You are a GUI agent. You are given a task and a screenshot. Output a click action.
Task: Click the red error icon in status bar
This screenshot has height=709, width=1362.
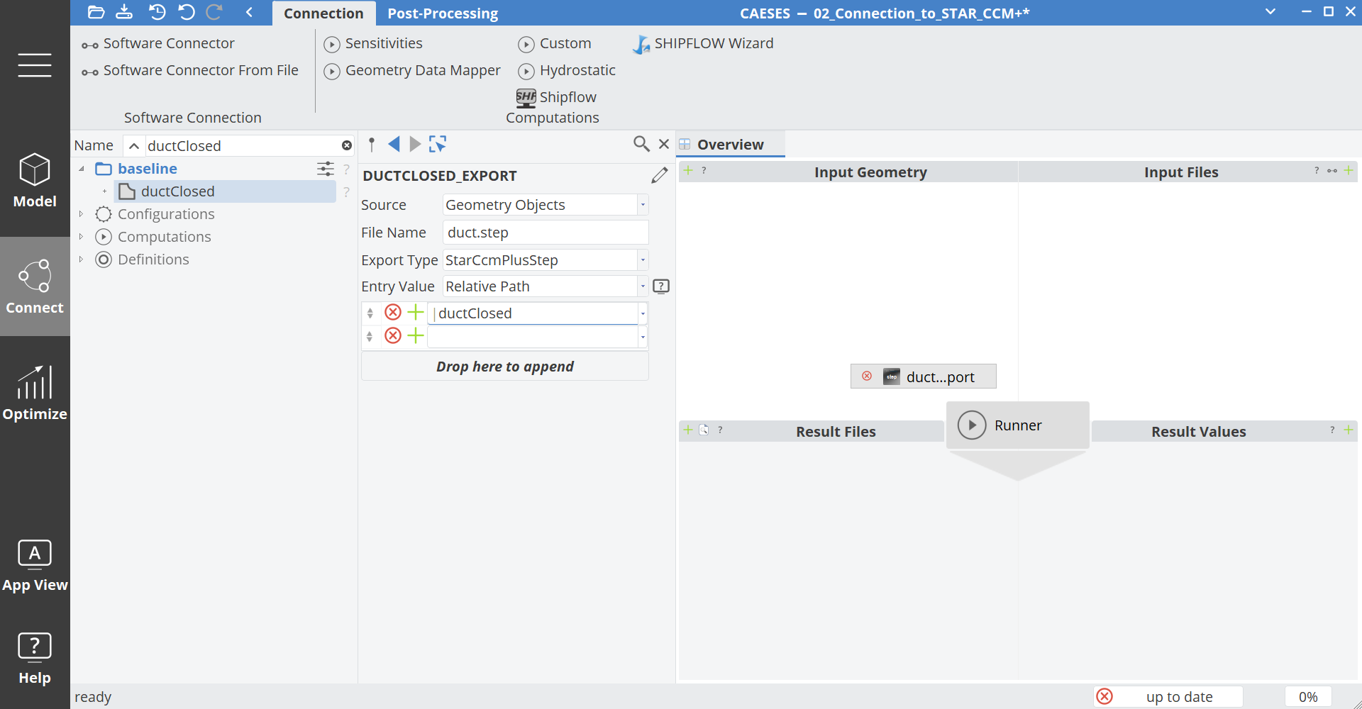1104,697
